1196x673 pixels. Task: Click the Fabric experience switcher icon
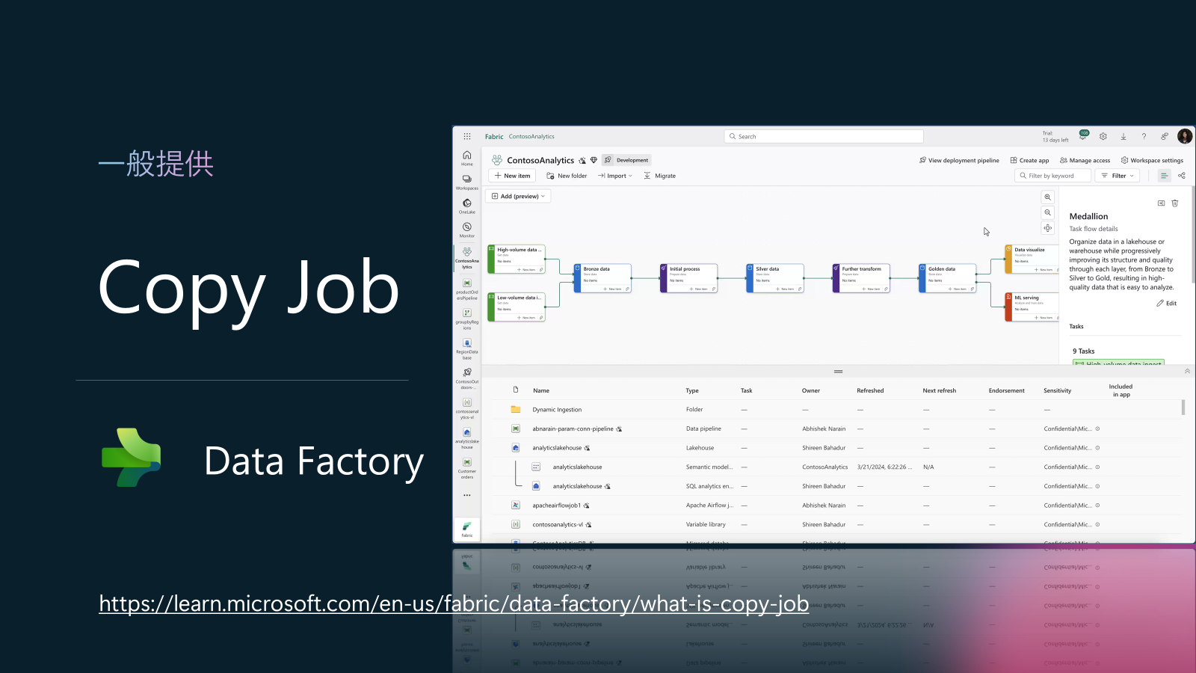coord(467,529)
